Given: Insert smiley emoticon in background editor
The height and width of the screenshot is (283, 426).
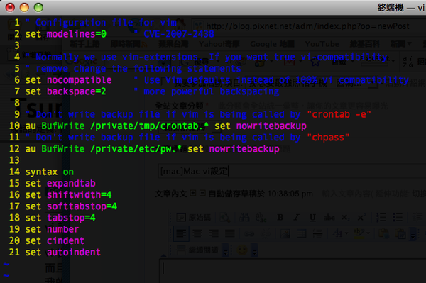Looking at the screenshot, I should (242, 250).
